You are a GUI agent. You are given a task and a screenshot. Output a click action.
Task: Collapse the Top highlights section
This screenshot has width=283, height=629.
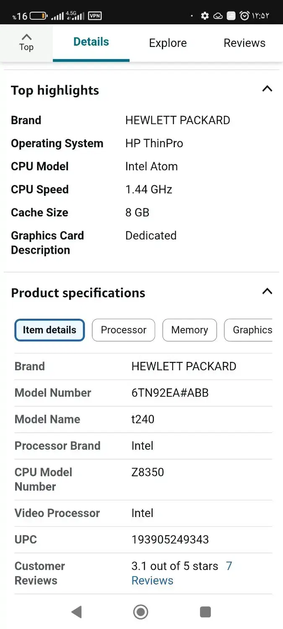pos(267,89)
